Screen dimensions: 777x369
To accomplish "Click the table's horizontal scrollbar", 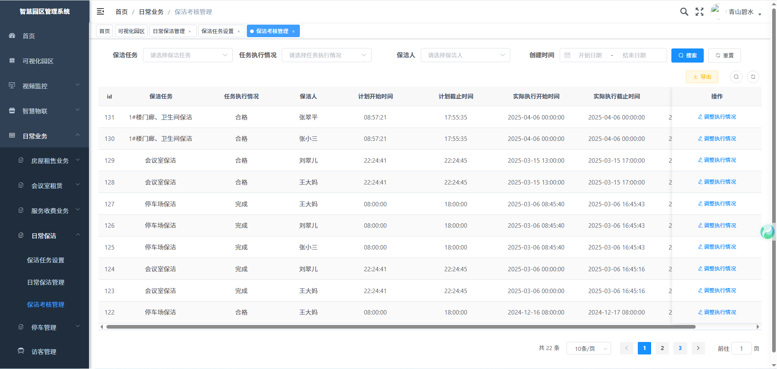I will tap(401, 327).
